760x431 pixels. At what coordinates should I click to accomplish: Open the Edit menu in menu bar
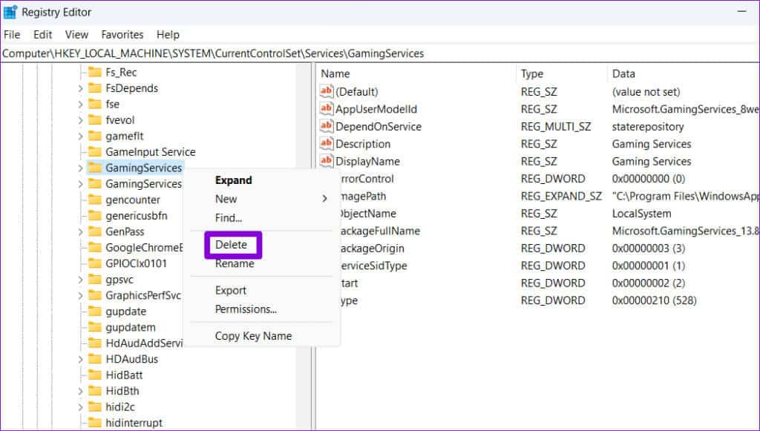pyautogui.click(x=43, y=35)
